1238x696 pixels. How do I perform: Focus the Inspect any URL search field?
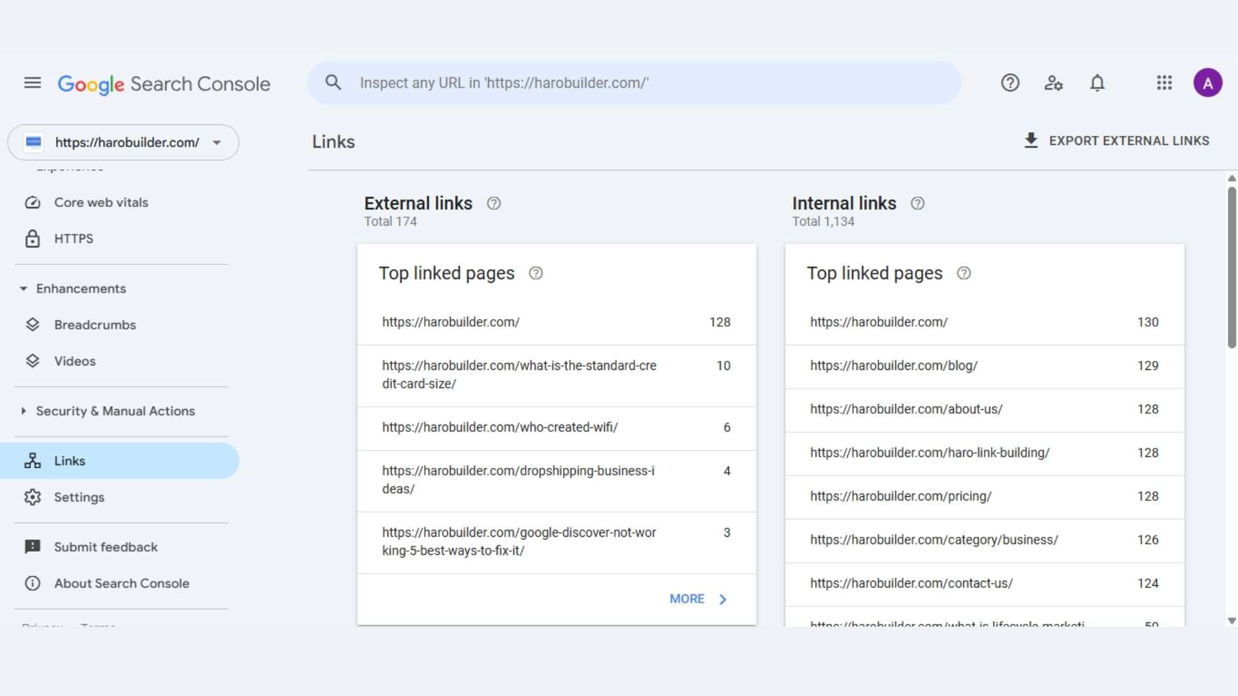click(634, 82)
